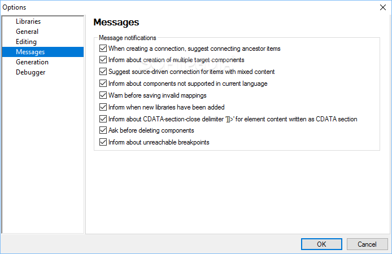Close the Options dialog window

[x=383, y=7]
